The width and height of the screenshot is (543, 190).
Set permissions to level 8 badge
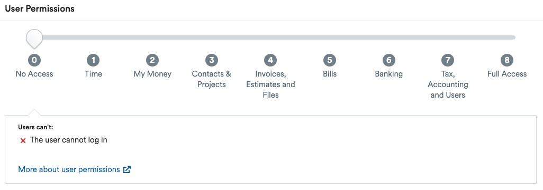pos(507,60)
